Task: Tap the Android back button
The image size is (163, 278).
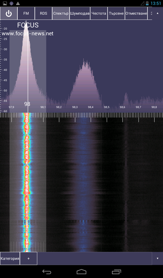Action: [47, 272]
